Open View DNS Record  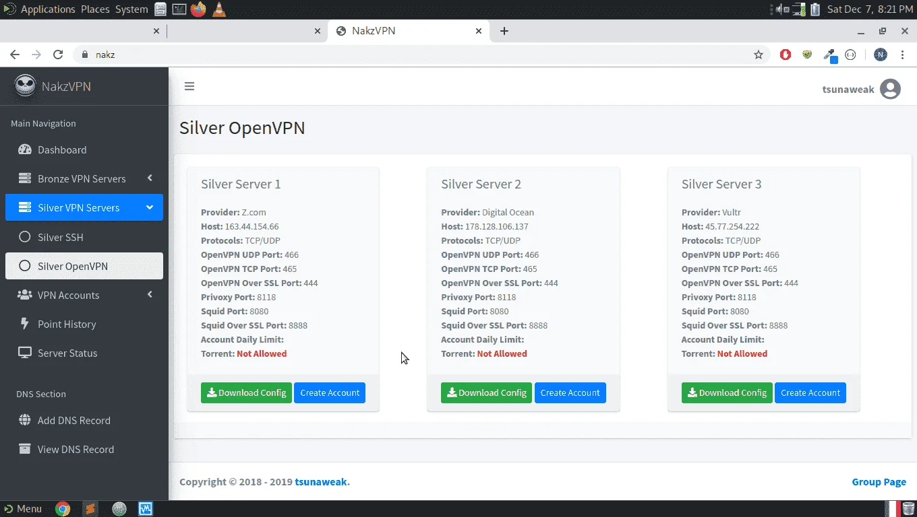tap(84, 449)
